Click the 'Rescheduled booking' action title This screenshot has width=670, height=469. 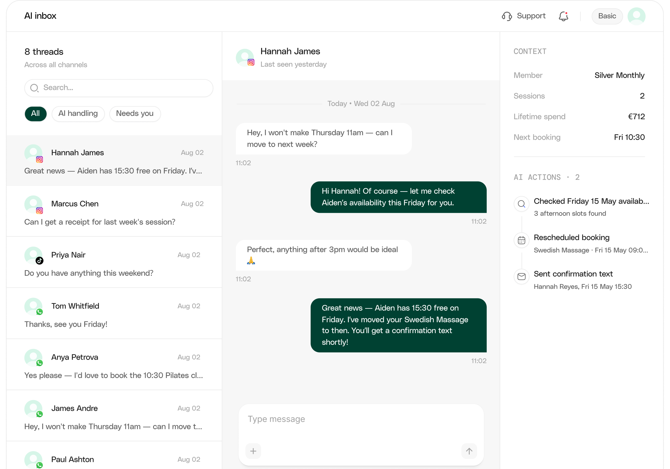pos(571,237)
